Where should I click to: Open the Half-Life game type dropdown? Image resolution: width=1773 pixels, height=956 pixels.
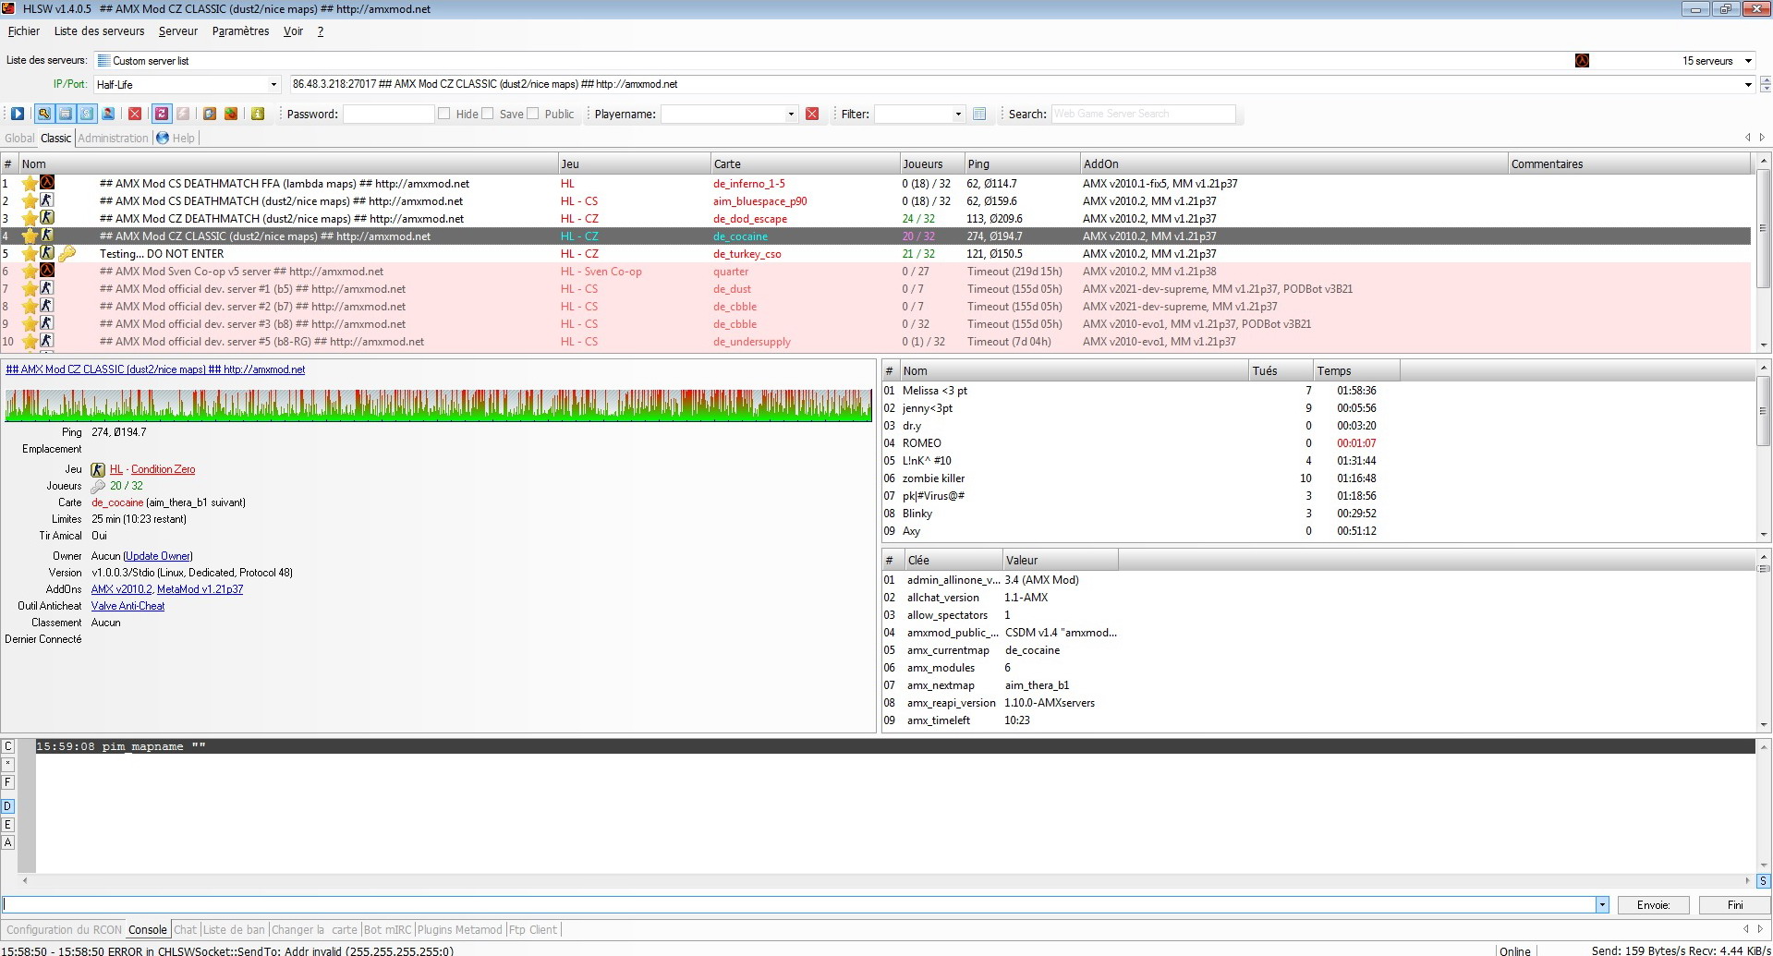click(273, 85)
